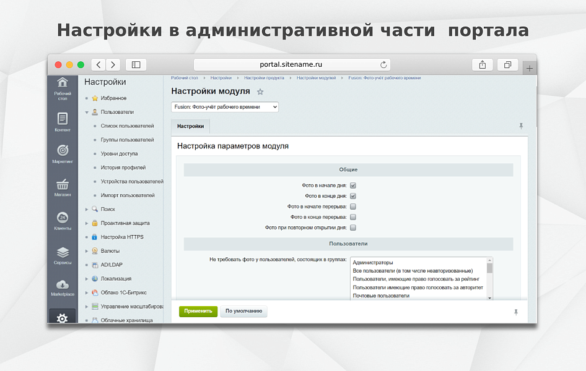The width and height of the screenshot is (586, 371).
Task: Open Список пользователей menu item
Action: pos(127,126)
